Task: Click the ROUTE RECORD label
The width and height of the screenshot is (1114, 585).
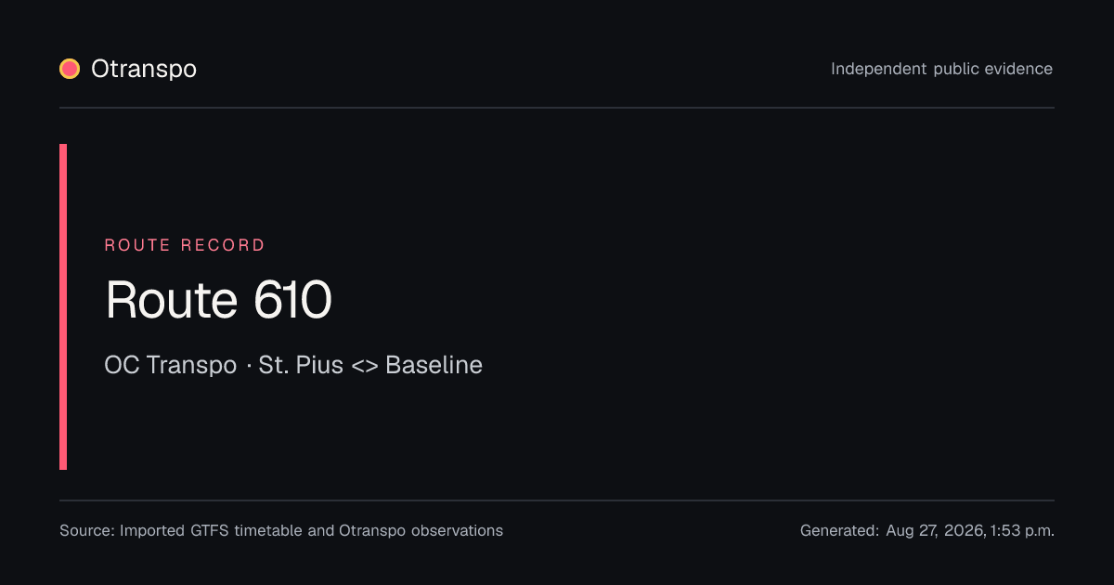Action: [185, 245]
